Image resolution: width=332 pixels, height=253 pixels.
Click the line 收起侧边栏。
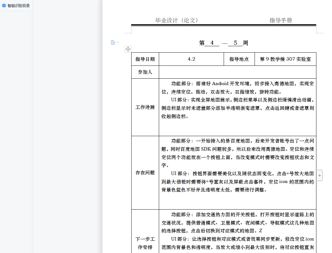tap(175, 116)
